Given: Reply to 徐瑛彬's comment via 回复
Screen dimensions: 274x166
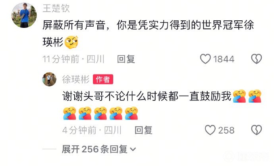Looking at the screenshot, I should pos(143,130).
